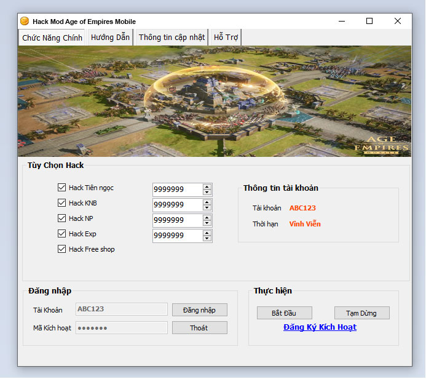This screenshot has height=379, width=426.
Task: Minimize the Hack Mod window
Action: click(x=342, y=21)
